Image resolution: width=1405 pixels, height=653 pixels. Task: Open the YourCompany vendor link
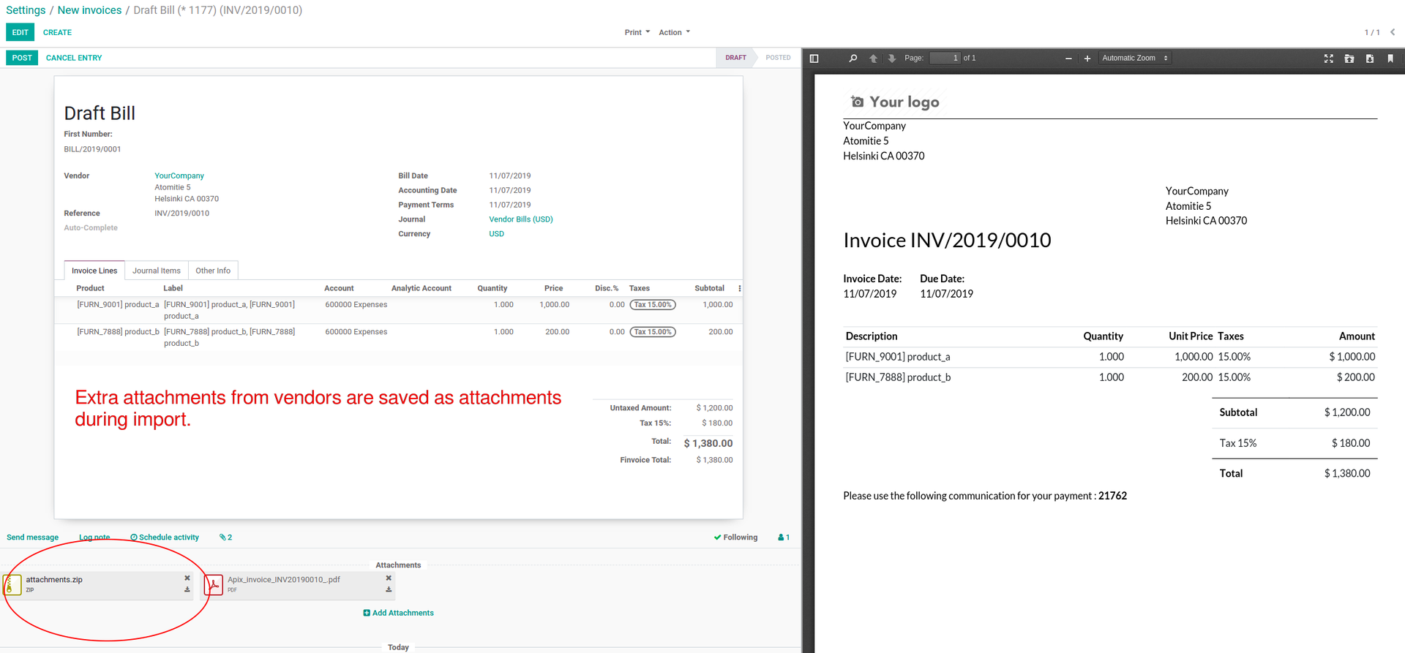tap(179, 175)
